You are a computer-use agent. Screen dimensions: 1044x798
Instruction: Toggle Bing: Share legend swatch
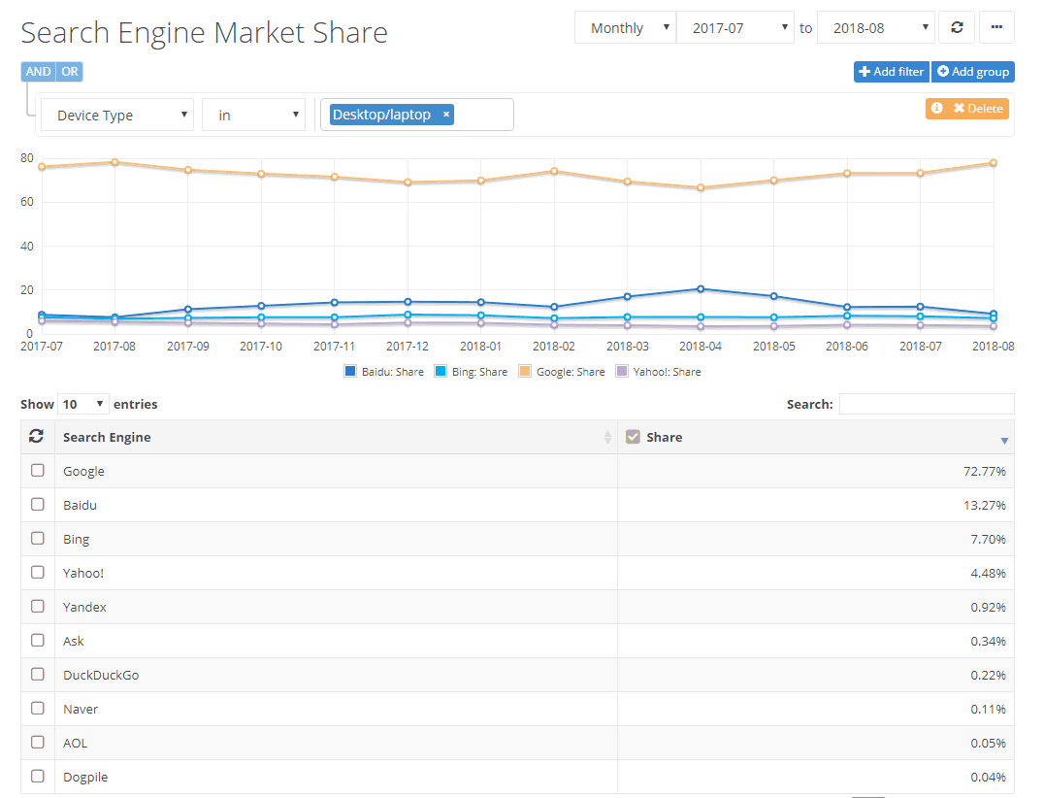coord(440,371)
